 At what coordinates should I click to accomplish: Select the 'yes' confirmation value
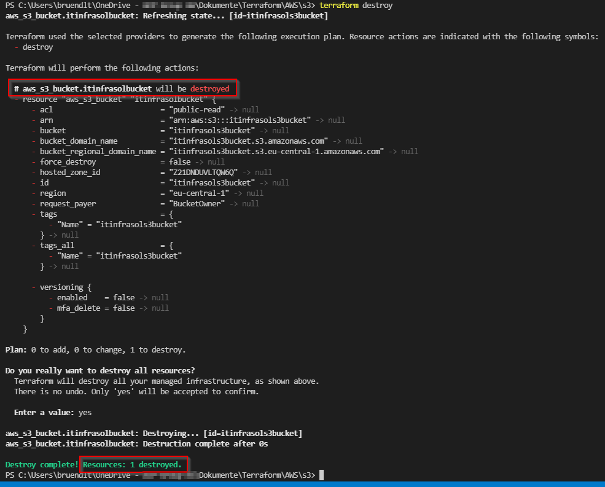tap(84, 412)
